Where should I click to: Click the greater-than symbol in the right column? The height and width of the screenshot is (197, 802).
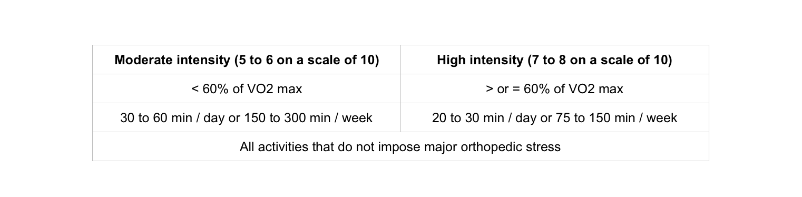490,89
